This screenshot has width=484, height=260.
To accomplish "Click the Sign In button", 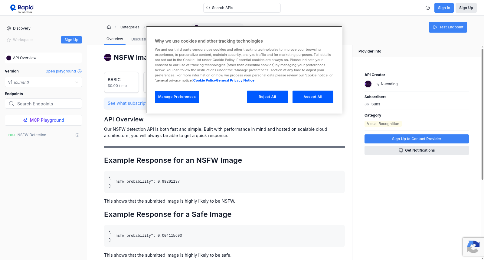I will pyautogui.click(x=444, y=8).
